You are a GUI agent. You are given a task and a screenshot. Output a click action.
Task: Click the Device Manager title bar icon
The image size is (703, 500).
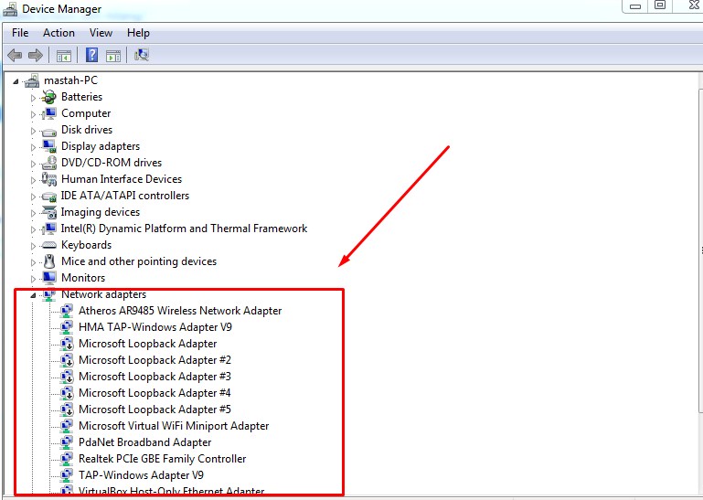(10, 9)
